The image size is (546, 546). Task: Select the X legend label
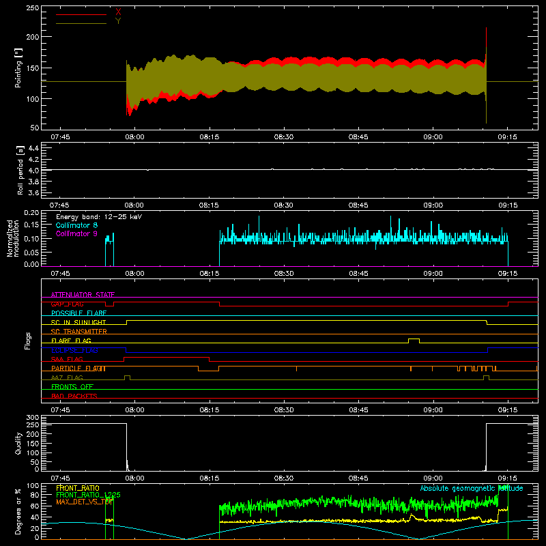118,12
